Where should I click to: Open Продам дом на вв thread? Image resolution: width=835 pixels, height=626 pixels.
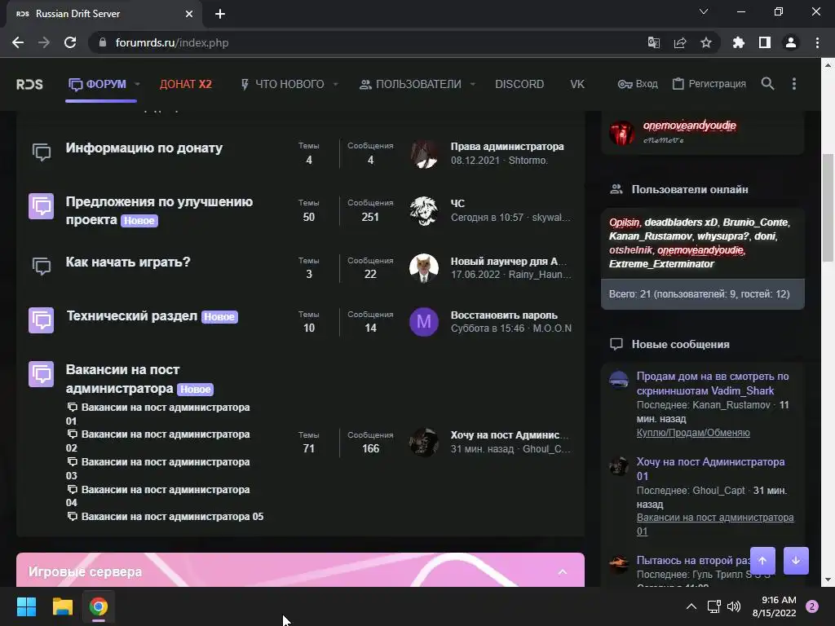pos(713,383)
